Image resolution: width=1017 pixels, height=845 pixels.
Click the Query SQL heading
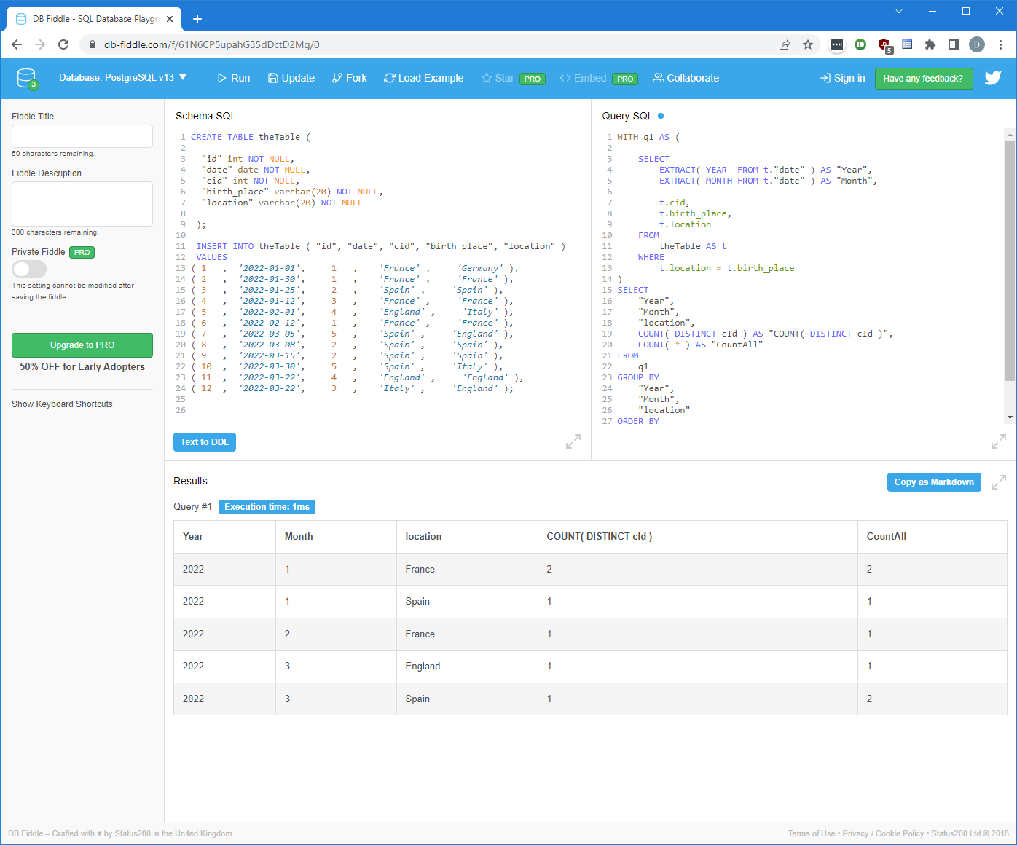(x=627, y=116)
